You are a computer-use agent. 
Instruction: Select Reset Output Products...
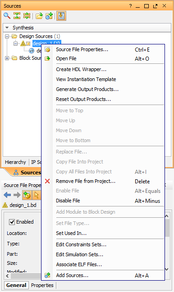pos(103,99)
